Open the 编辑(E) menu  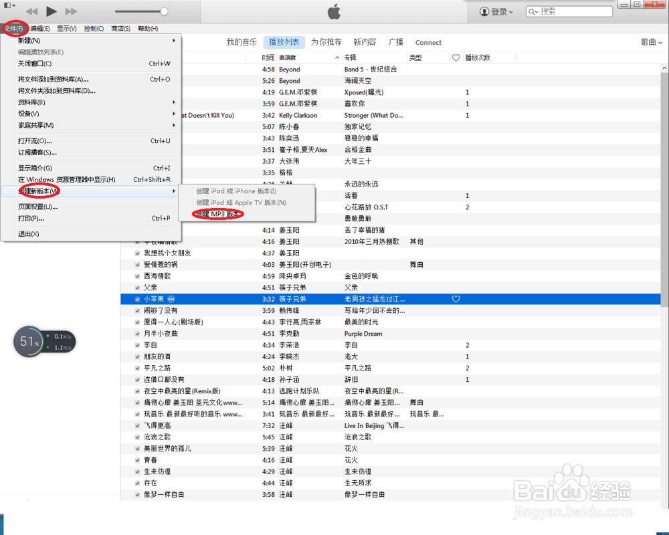40,29
